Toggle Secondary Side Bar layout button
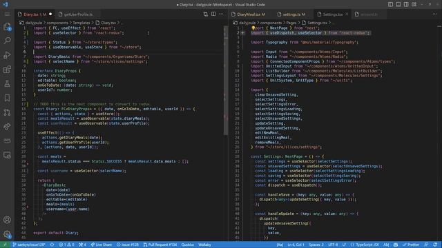Viewport: 442px width, 248px height. click(x=406, y=5)
